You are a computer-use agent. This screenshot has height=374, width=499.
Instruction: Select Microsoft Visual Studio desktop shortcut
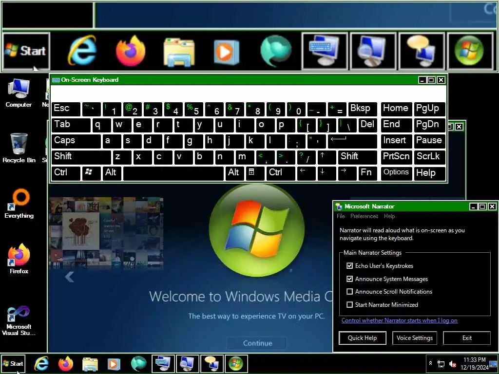[19, 320]
